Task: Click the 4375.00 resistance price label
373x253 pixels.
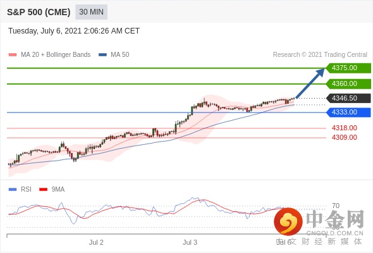Action: pos(348,68)
